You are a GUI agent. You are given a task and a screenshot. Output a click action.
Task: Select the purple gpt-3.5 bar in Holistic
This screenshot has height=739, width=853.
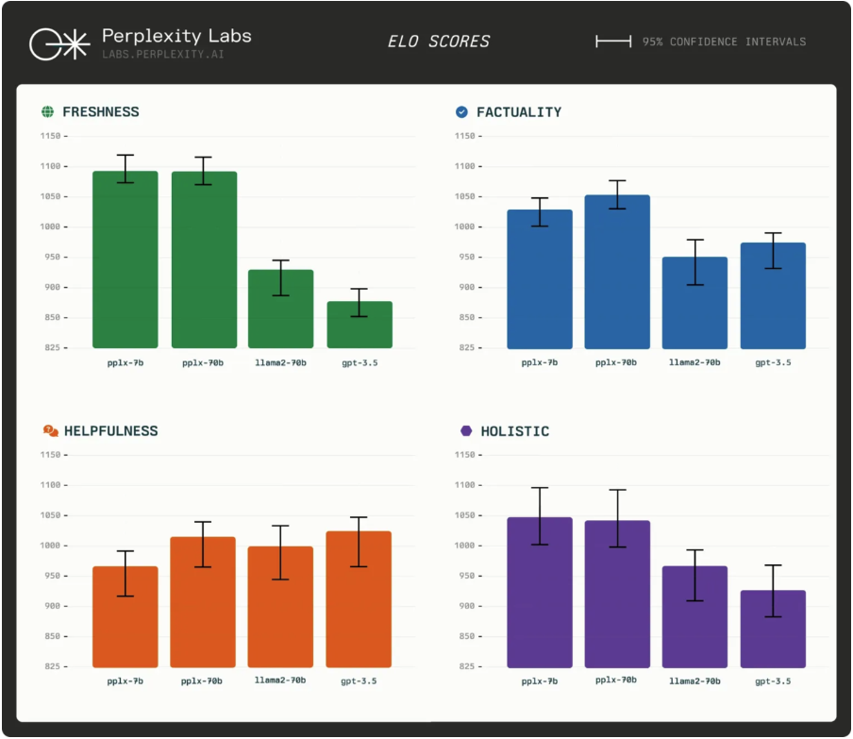coord(773,629)
